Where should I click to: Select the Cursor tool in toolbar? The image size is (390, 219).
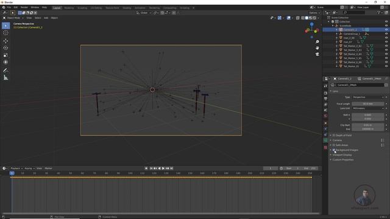[5, 33]
